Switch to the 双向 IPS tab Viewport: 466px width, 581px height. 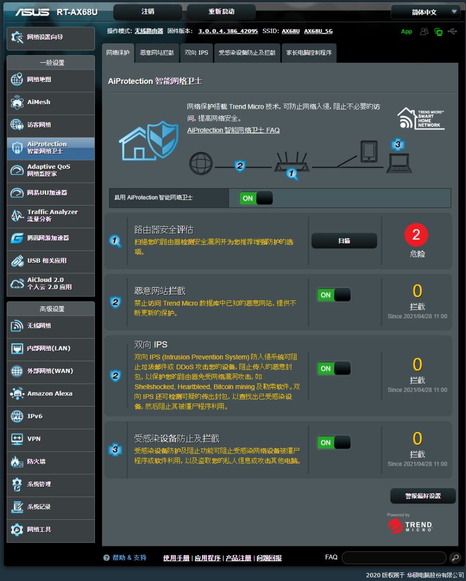[197, 53]
